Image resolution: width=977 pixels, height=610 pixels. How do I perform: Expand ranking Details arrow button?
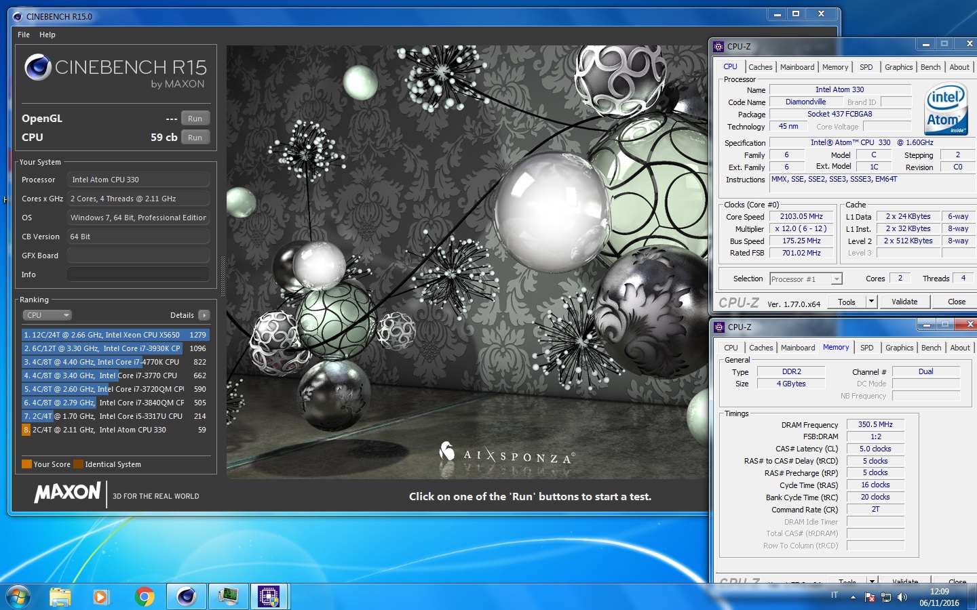click(x=204, y=315)
